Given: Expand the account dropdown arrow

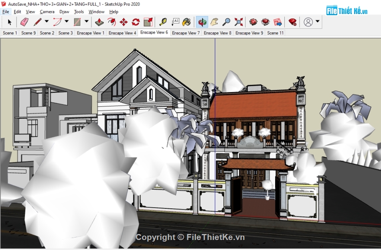Looking at the screenshot, I should point(317,21).
